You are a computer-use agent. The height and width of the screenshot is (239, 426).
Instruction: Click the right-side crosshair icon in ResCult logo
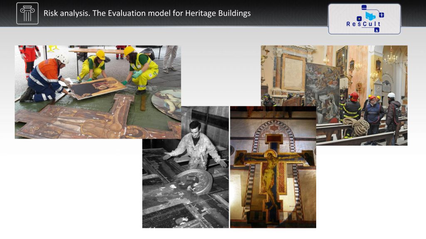tap(381, 15)
